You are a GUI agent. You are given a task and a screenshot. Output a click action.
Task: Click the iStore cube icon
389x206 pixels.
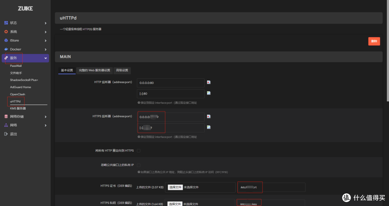(6, 40)
